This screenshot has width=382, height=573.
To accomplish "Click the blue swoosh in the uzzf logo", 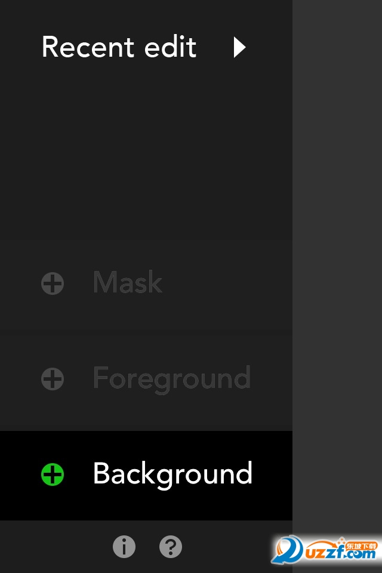I will point(287,549).
